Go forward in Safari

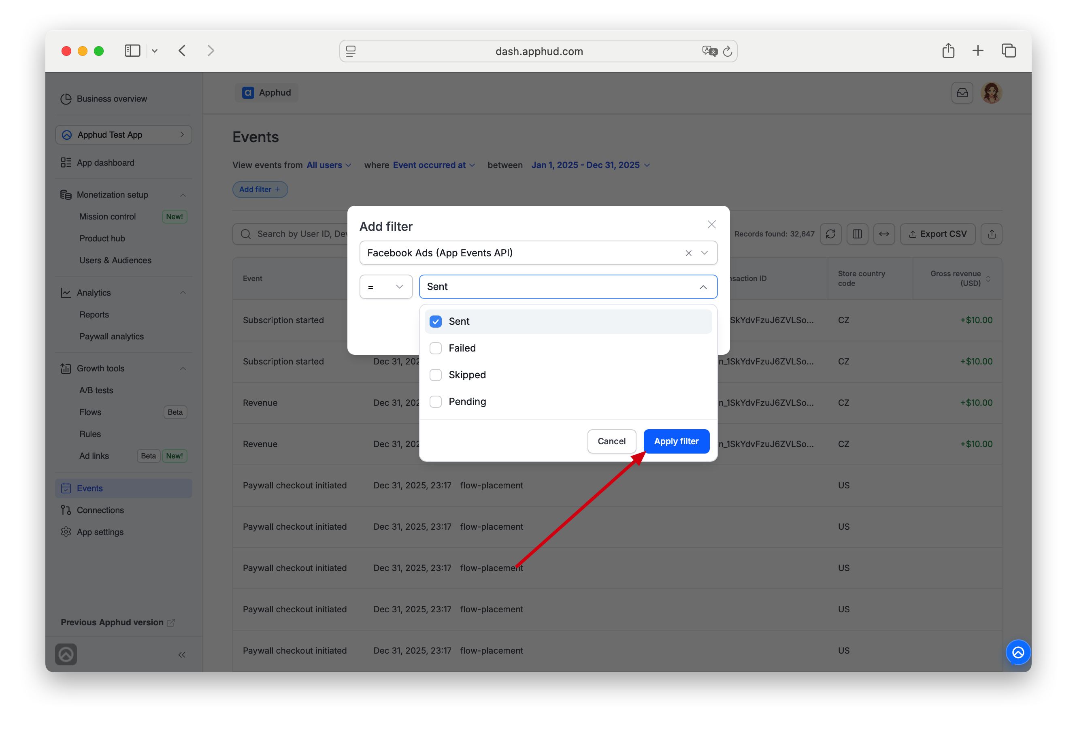[x=211, y=51]
